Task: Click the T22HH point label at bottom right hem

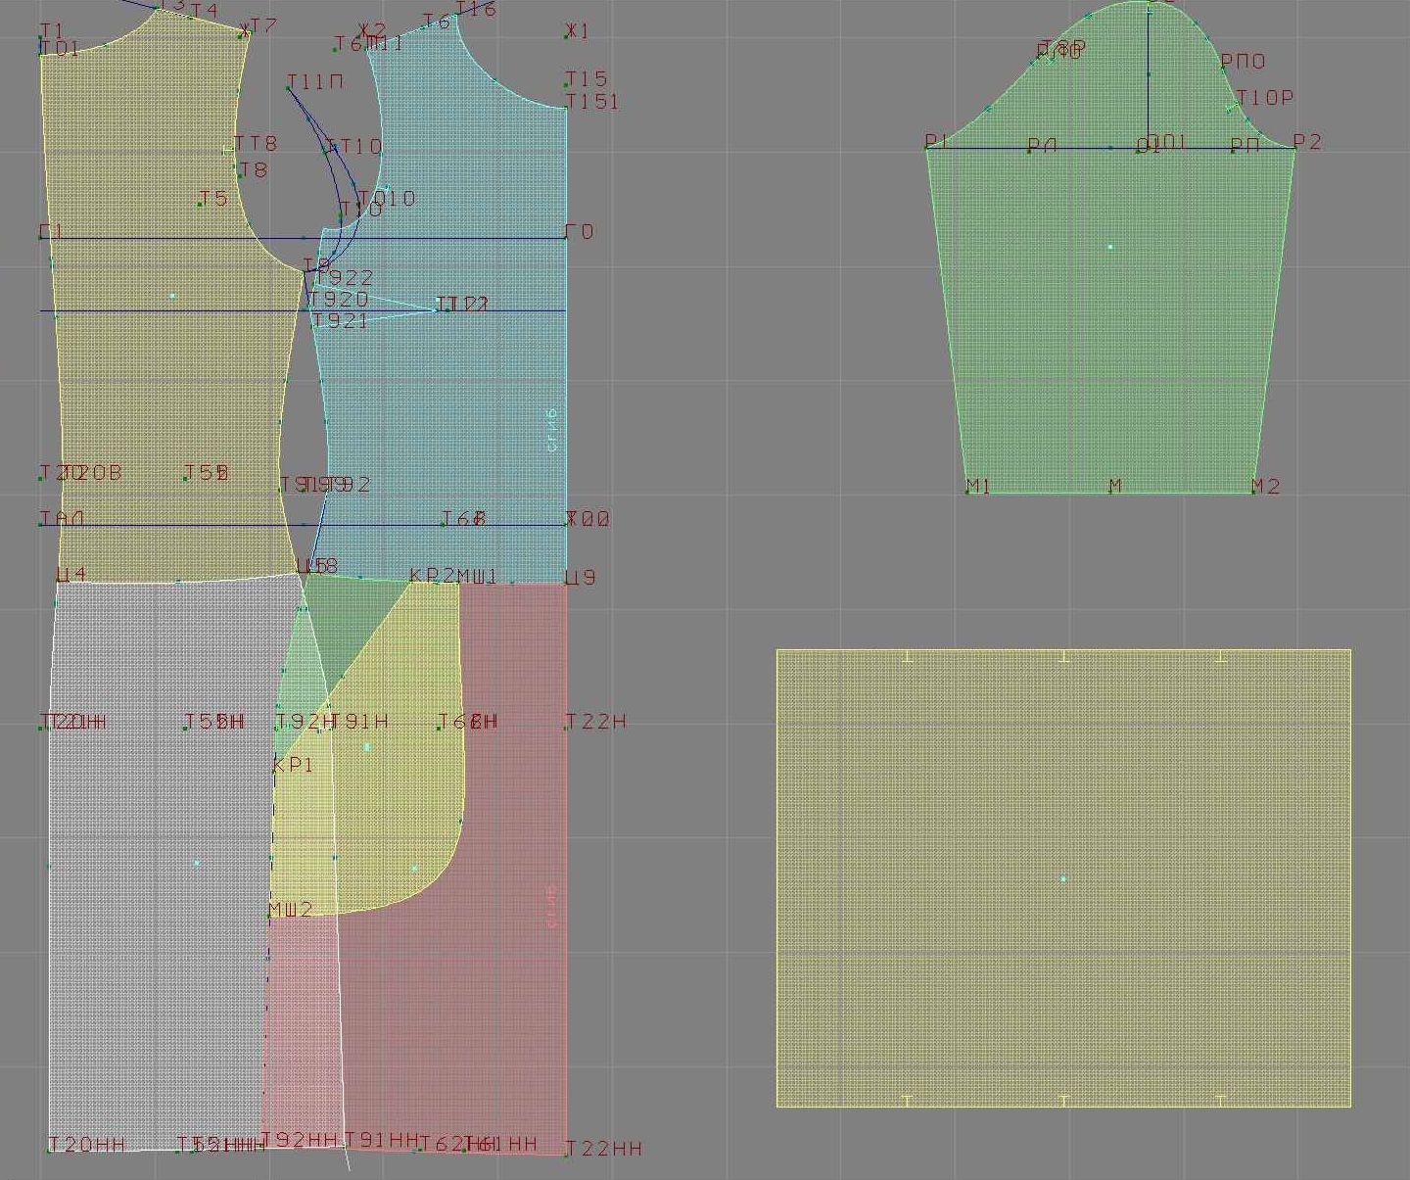Action: 603,1149
